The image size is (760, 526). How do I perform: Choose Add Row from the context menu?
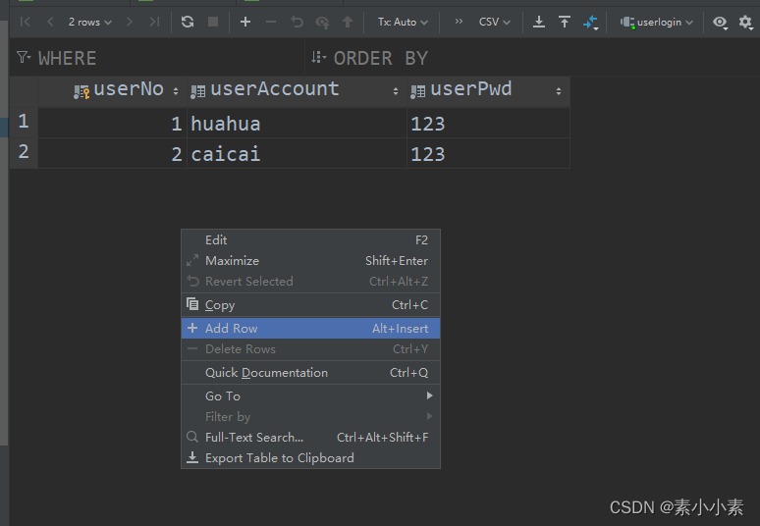310,329
